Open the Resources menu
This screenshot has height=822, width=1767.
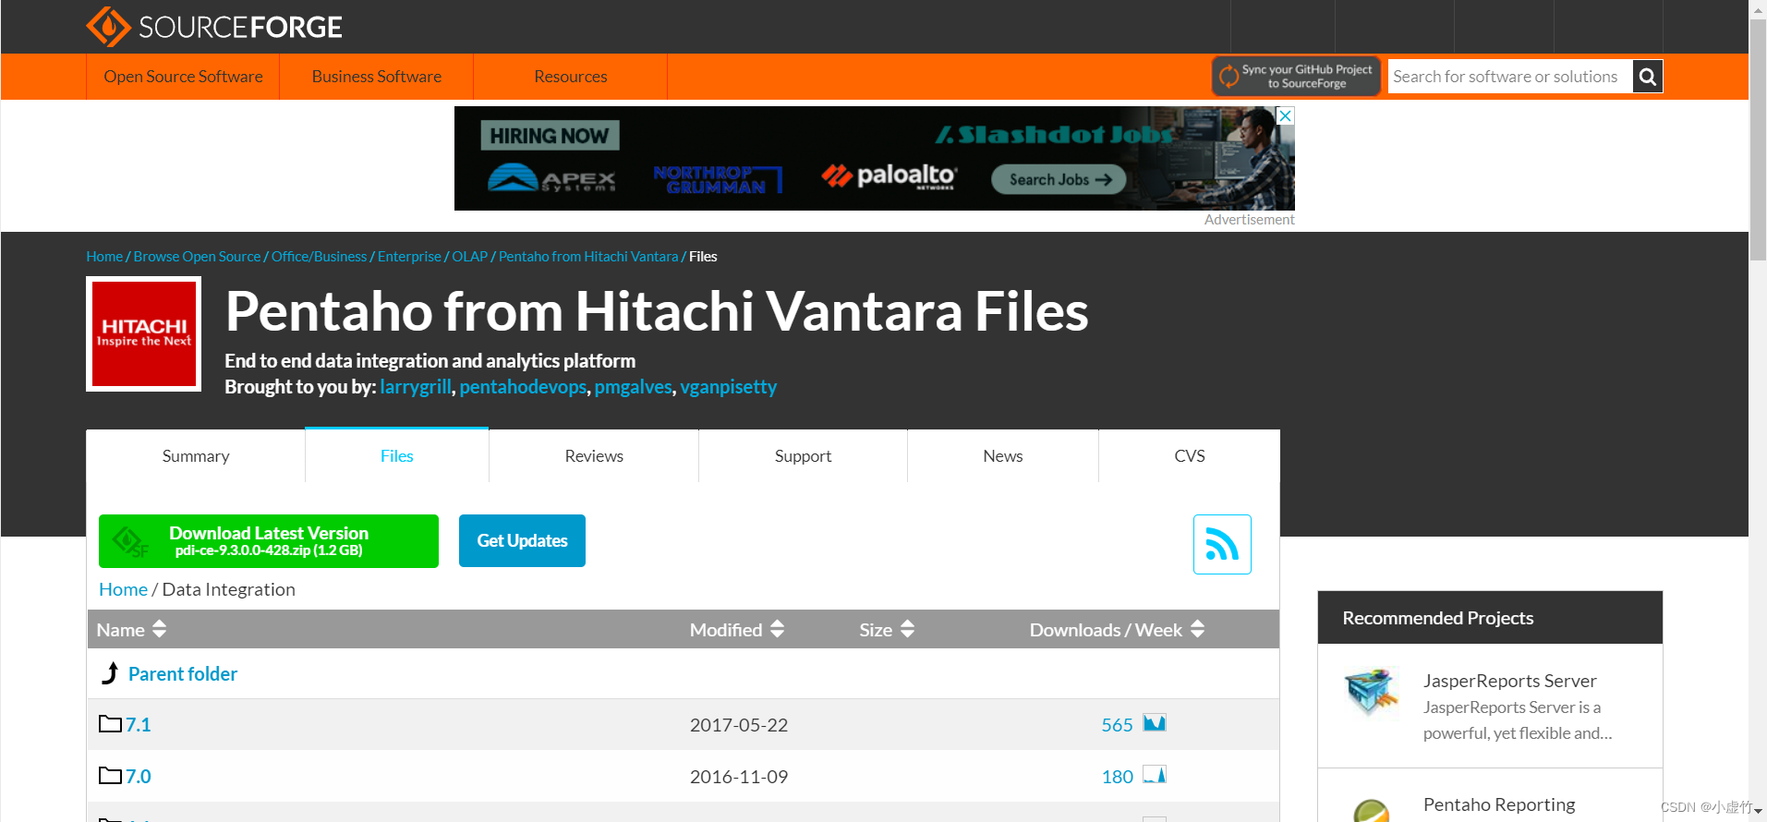tap(570, 77)
